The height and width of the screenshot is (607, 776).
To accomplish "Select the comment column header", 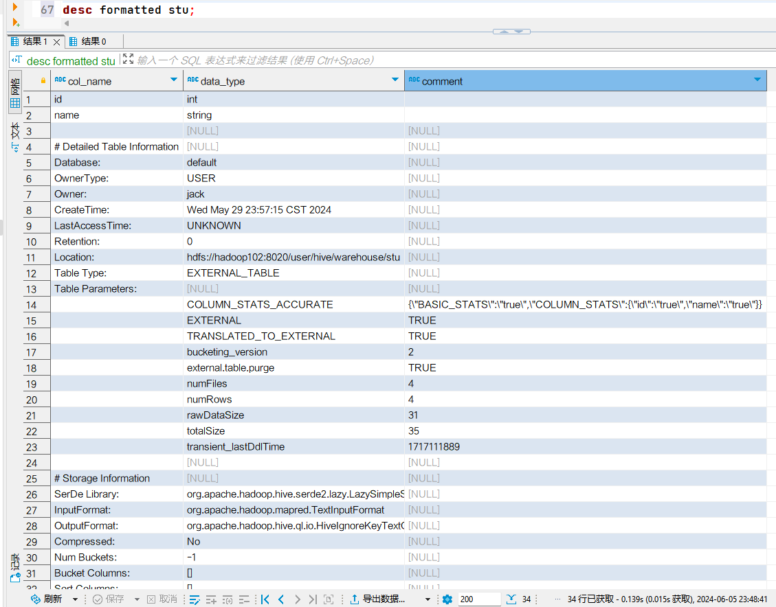I will [x=442, y=82].
